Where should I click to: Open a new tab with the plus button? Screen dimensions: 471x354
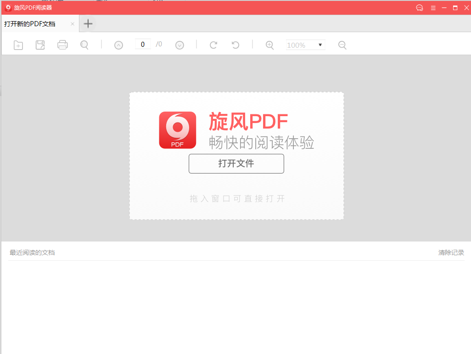pyautogui.click(x=88, y=23)
